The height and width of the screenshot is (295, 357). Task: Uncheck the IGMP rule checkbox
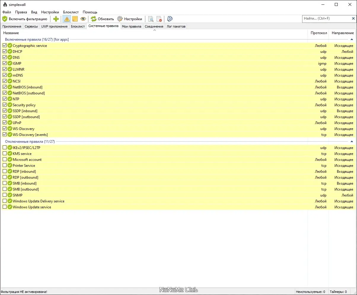point(4,63)
